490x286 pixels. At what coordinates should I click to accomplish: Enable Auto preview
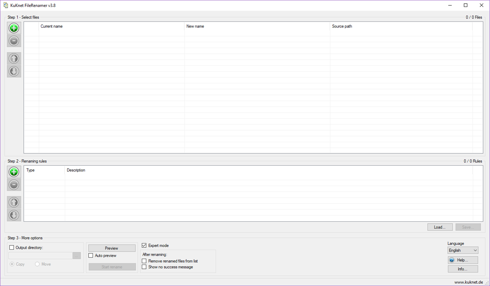coord(91,255)
